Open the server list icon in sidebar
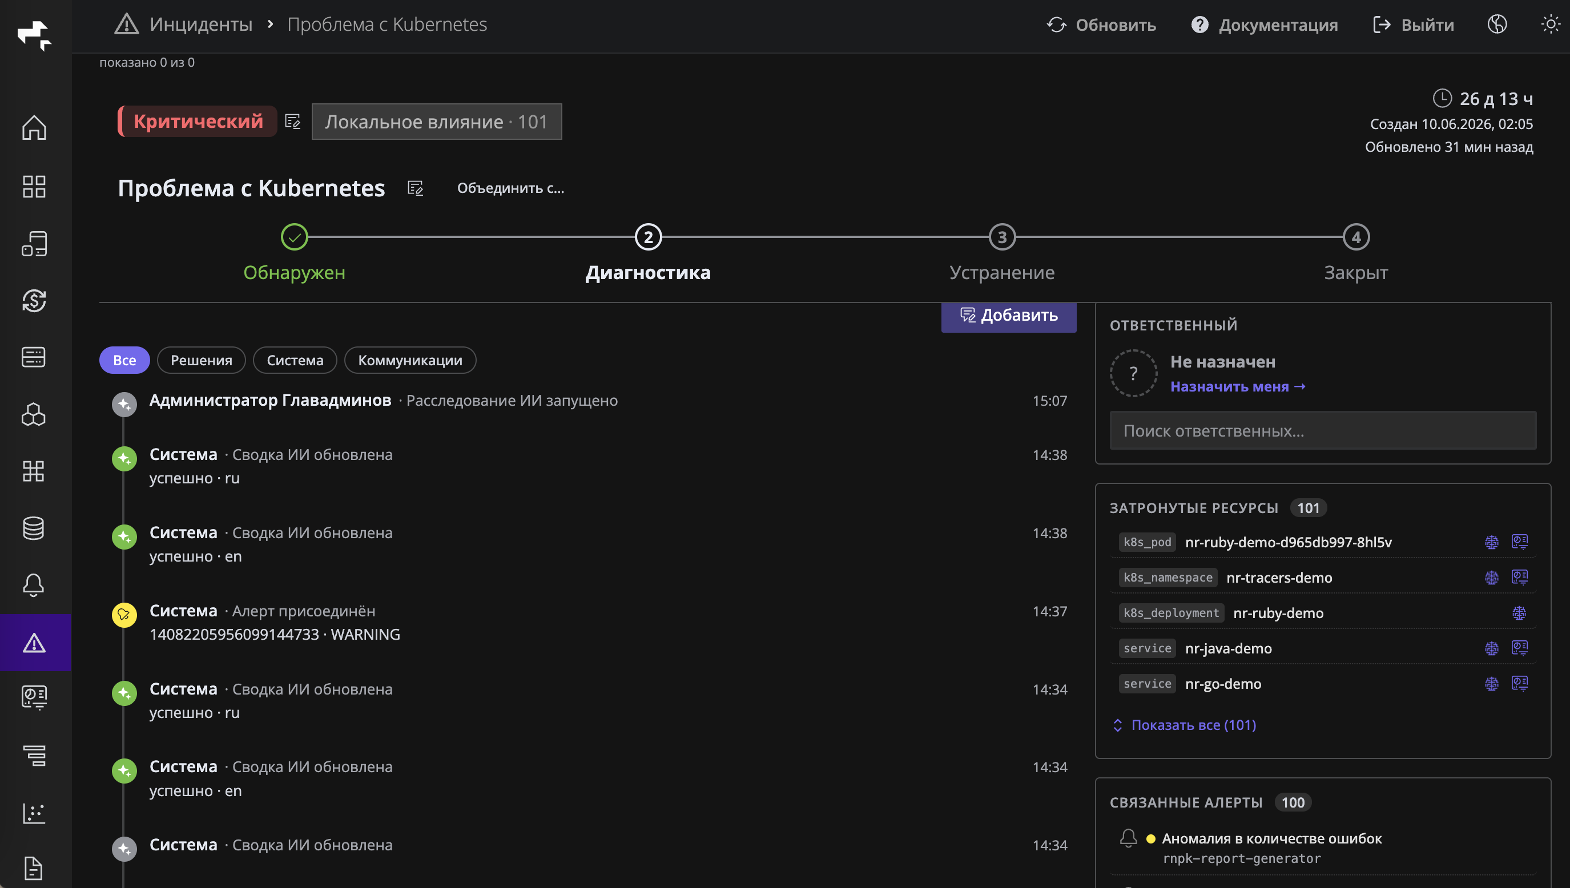The height and width of the screenshot is (888, 1570). tap(34, 357)
